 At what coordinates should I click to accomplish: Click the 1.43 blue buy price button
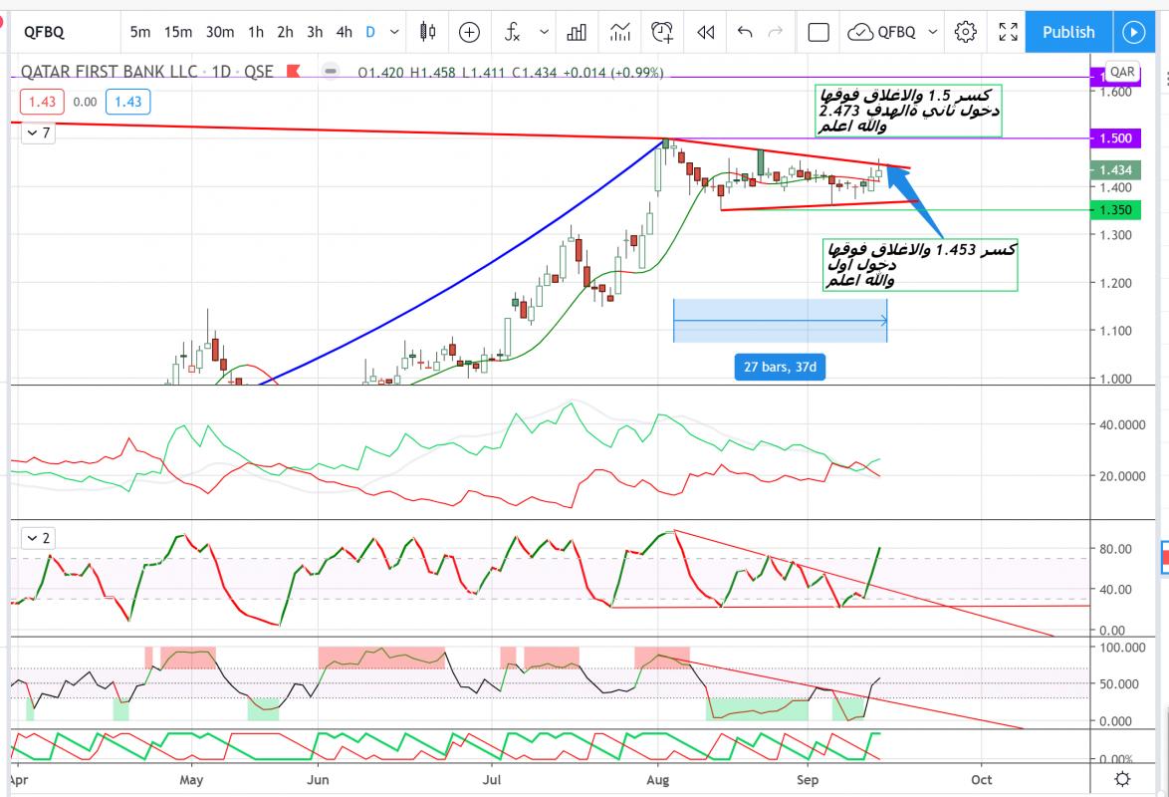(127, 102)
